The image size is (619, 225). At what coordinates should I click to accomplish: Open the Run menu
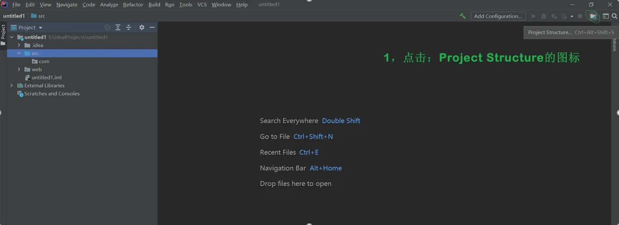[x=170, y=4]
